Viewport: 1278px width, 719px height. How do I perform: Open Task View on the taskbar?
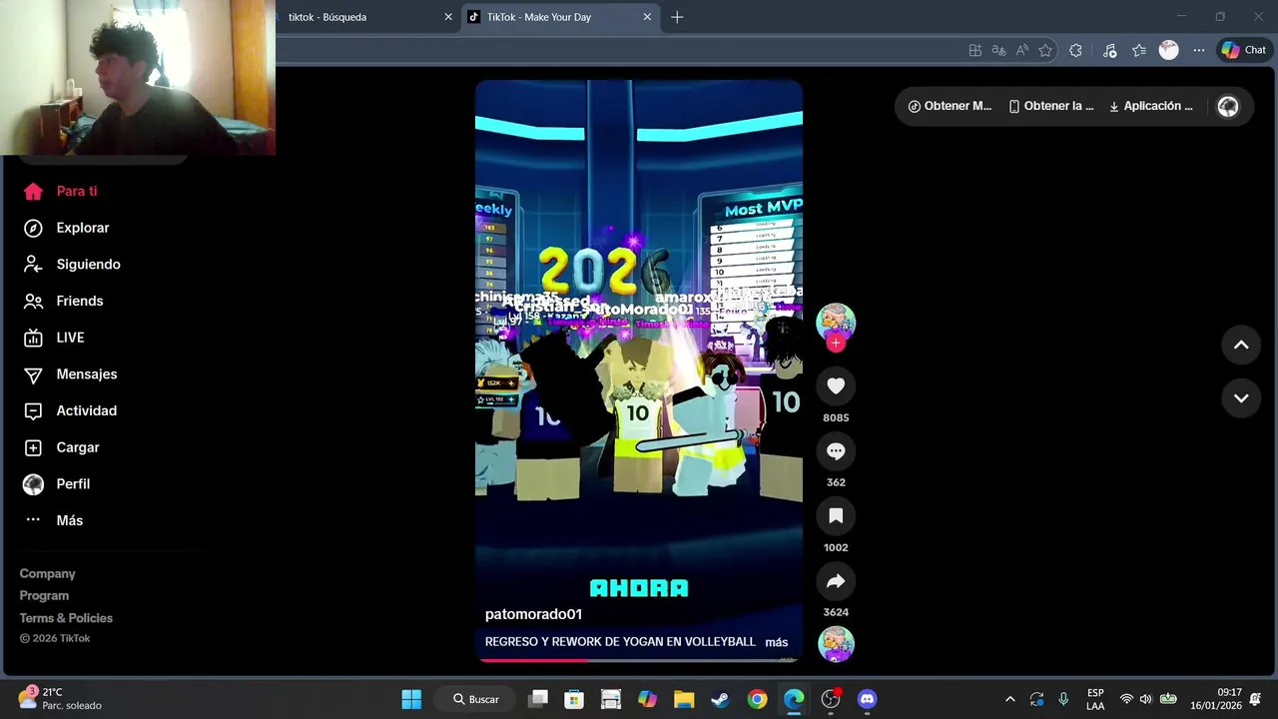pyautogui.click(x=538, y=699)
